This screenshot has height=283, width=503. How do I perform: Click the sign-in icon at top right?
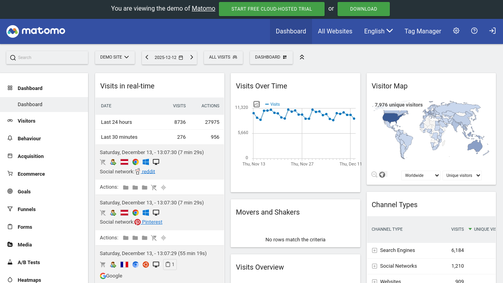click(492, 31)
